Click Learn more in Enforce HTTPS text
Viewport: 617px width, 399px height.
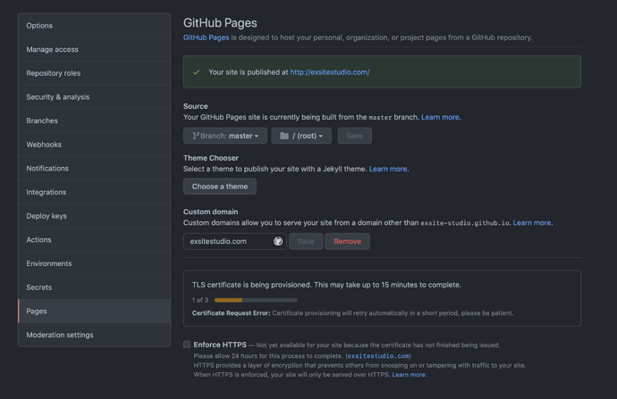pyautogui.click(x=409, y=375)
